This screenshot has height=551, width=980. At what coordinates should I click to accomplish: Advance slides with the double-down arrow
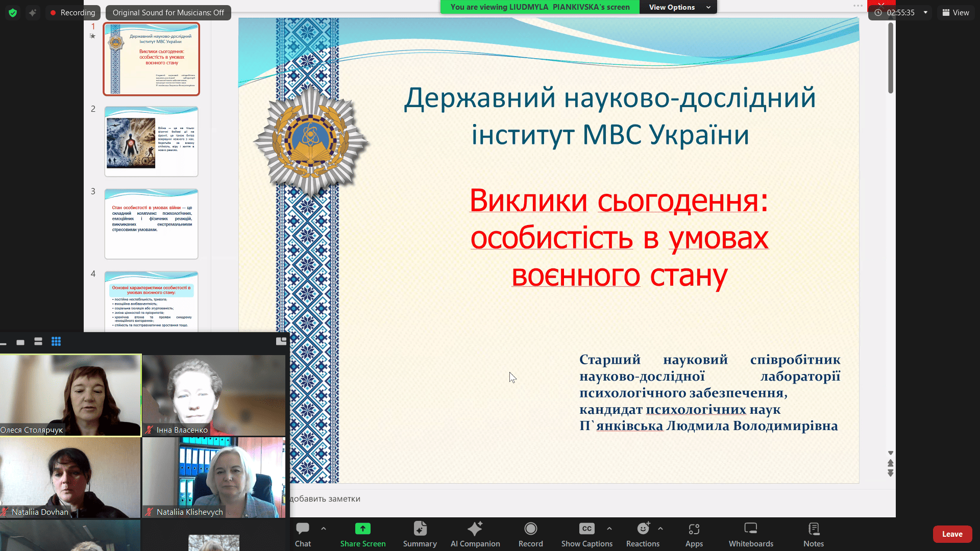[x=890, y=473]
